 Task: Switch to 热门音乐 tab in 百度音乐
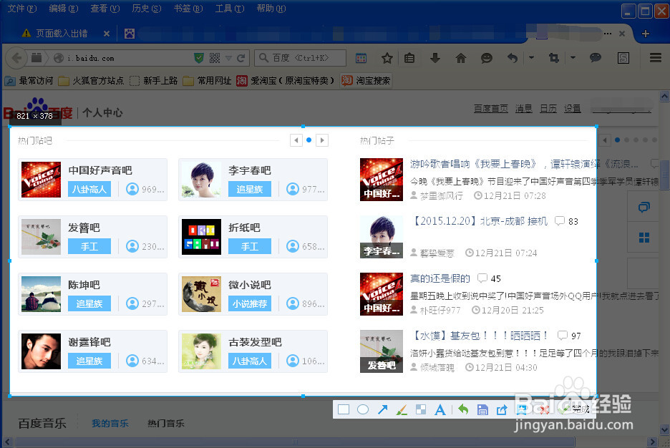tap(166, 423)
